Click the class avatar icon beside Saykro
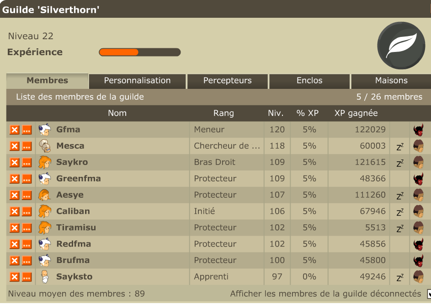 click(44, 162)
